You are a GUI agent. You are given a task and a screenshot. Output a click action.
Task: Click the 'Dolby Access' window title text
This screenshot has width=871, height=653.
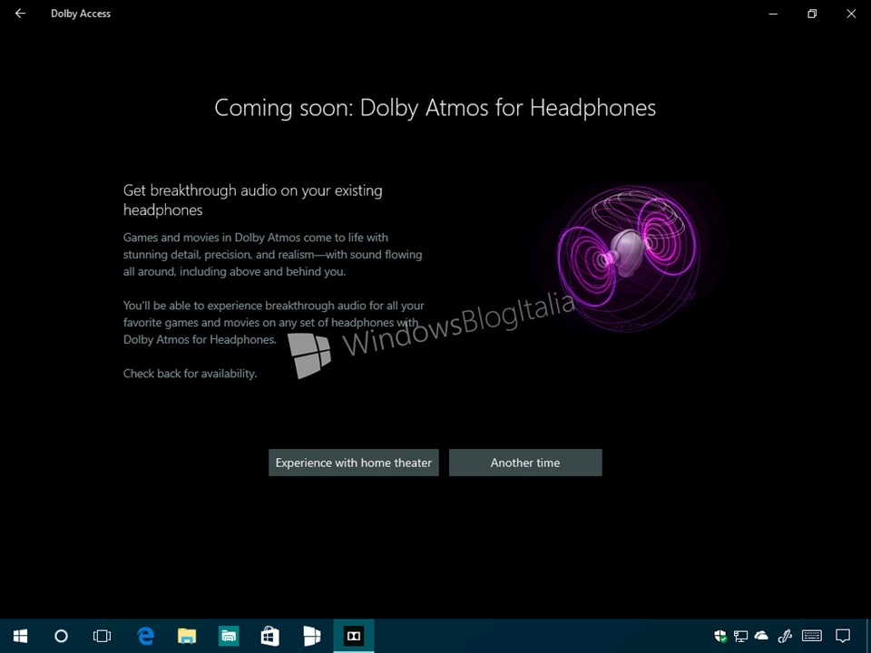point(81,14)
